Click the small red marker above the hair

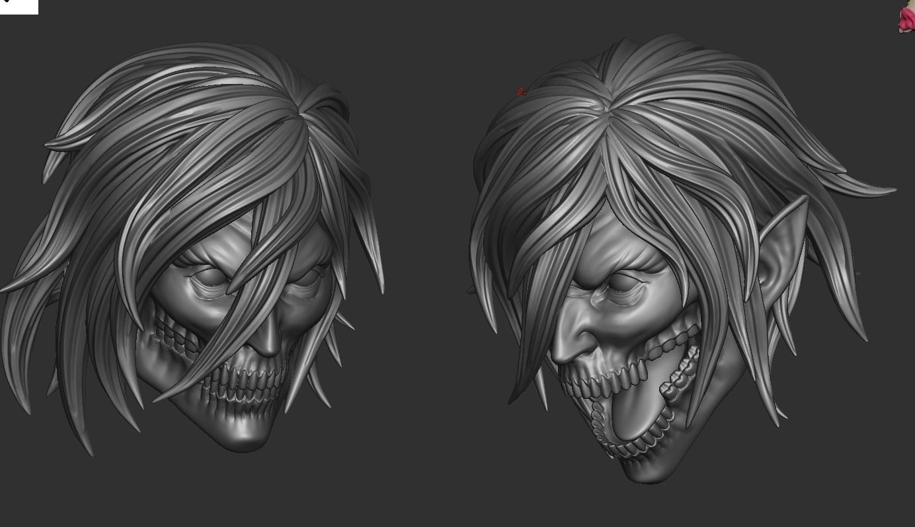[x=521, y=92]
